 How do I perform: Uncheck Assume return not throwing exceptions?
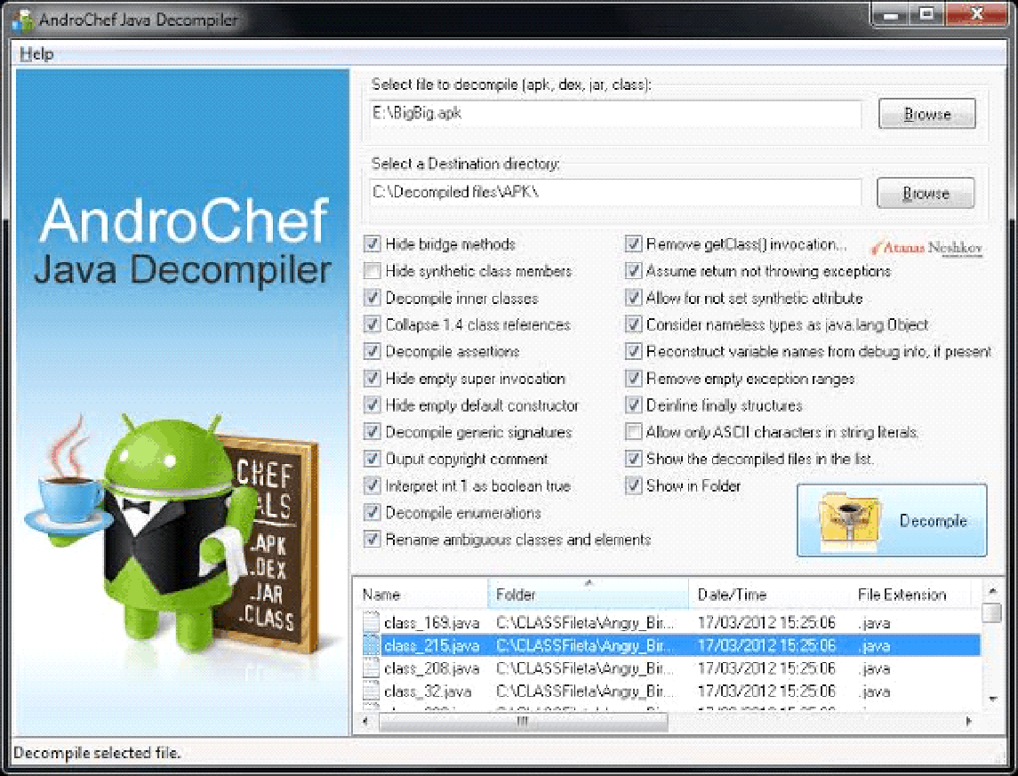pyautogui.click(x=633, y=270)
